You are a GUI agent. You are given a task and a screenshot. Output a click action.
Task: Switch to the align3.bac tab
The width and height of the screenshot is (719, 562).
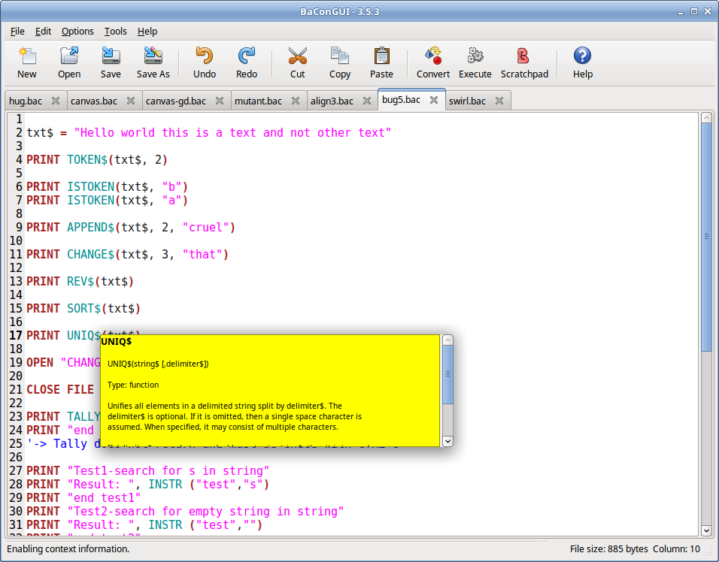pos(332,101)
